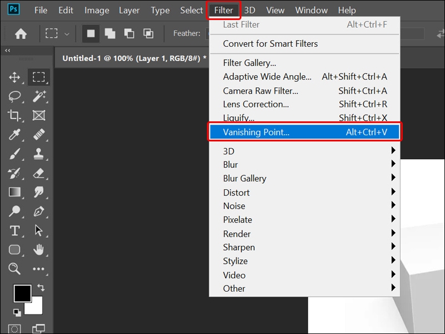Select the Clone Stamp tool
445x334 pixels.
click(39, 154)
